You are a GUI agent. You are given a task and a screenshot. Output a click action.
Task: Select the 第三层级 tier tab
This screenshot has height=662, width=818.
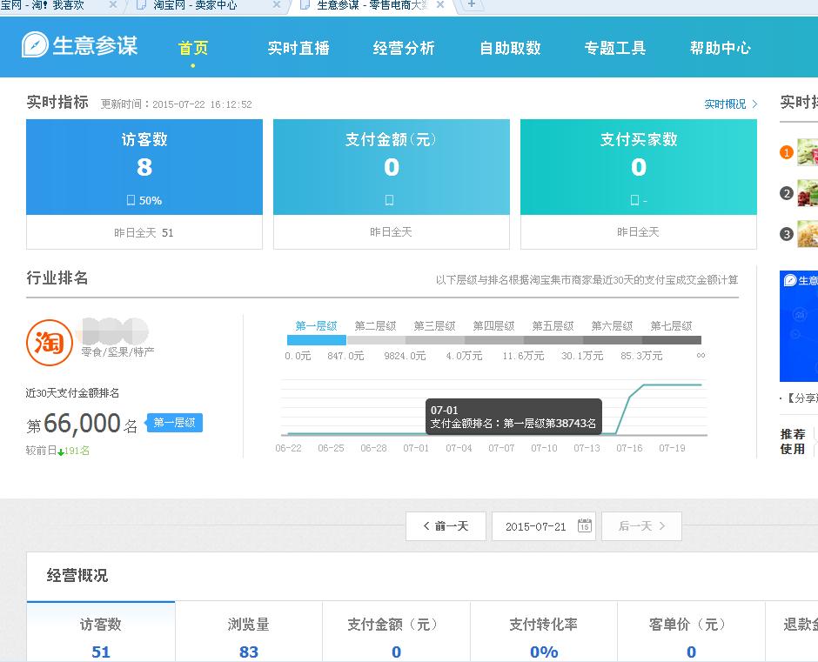point(432,326)
